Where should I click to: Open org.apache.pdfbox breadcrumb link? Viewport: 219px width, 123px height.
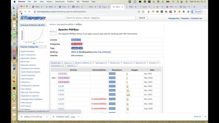tap(65, 24)
